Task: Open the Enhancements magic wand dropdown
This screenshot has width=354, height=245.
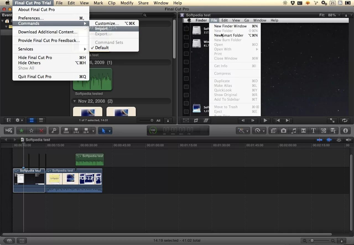Action: tap(243, 131)
